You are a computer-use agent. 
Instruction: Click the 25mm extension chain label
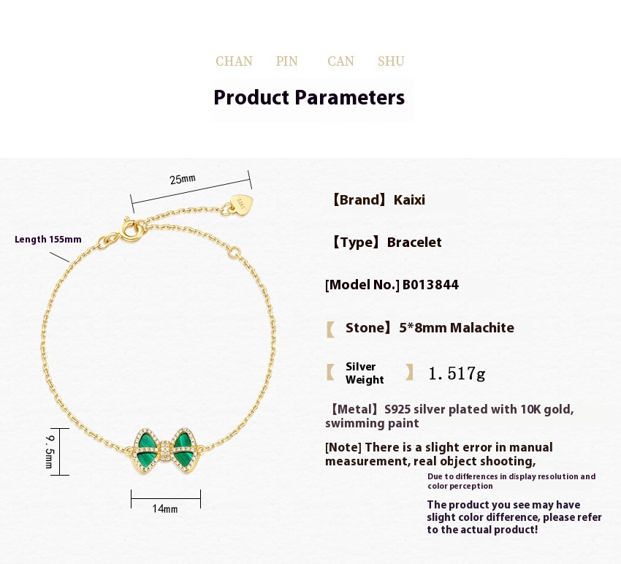[183, 179]
